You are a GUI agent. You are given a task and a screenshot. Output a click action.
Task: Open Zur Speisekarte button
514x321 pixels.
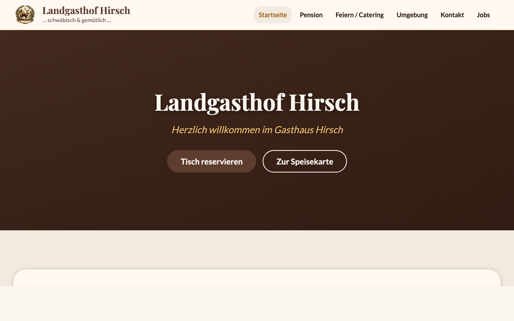pos(305,161)
